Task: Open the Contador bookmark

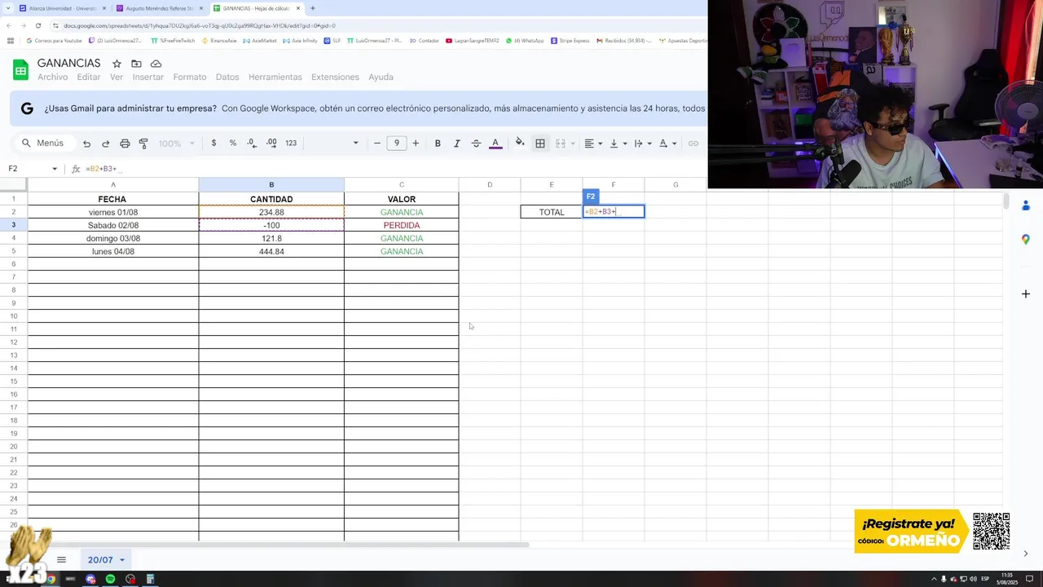Action: pos(424,40)
